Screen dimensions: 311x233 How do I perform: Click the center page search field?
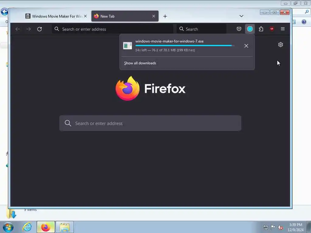[150, 123]
